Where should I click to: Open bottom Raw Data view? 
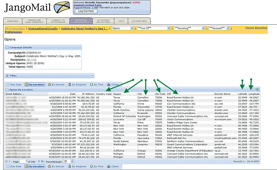[x=14, y=167]
